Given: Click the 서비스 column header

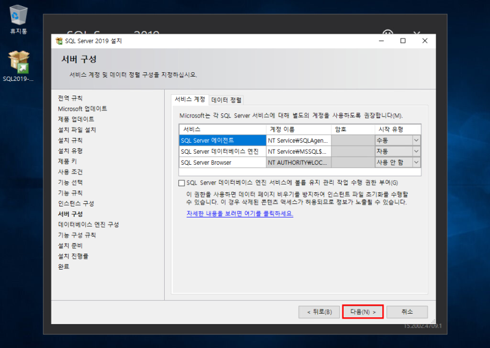Looking at the screenshot, I should pyautogui.click(x=222, y=129).
